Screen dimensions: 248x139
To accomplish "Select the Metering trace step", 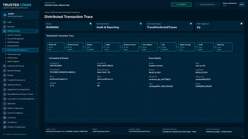I will pyautogui.click(x=224, y=47).
